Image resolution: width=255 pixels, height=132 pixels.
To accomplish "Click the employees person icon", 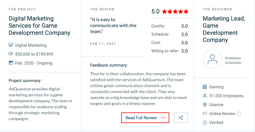I will [x=205, y=96].
